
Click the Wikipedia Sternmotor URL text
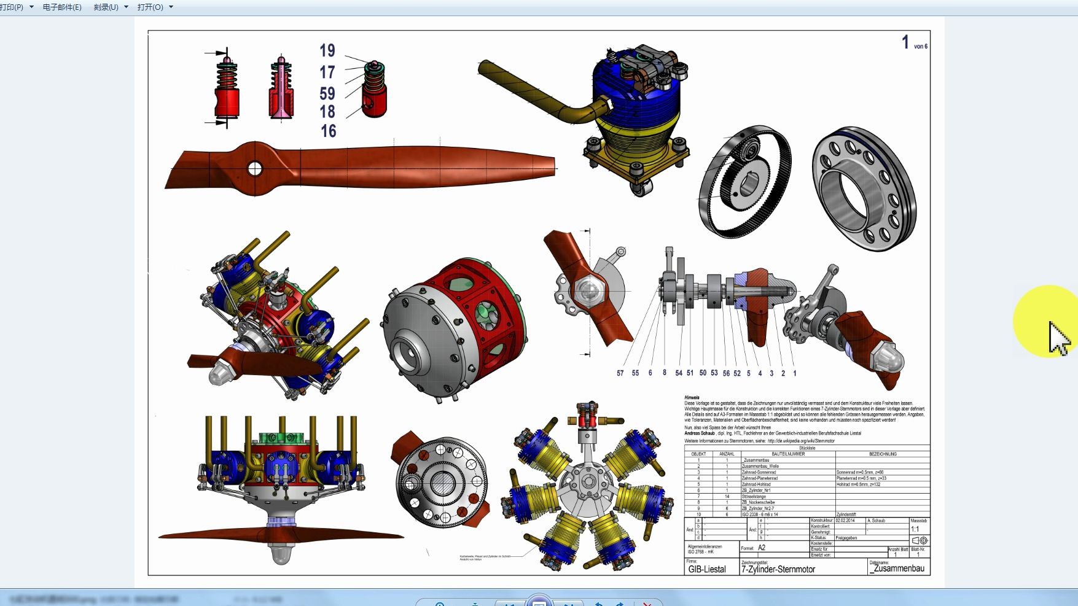click(801, 441)
